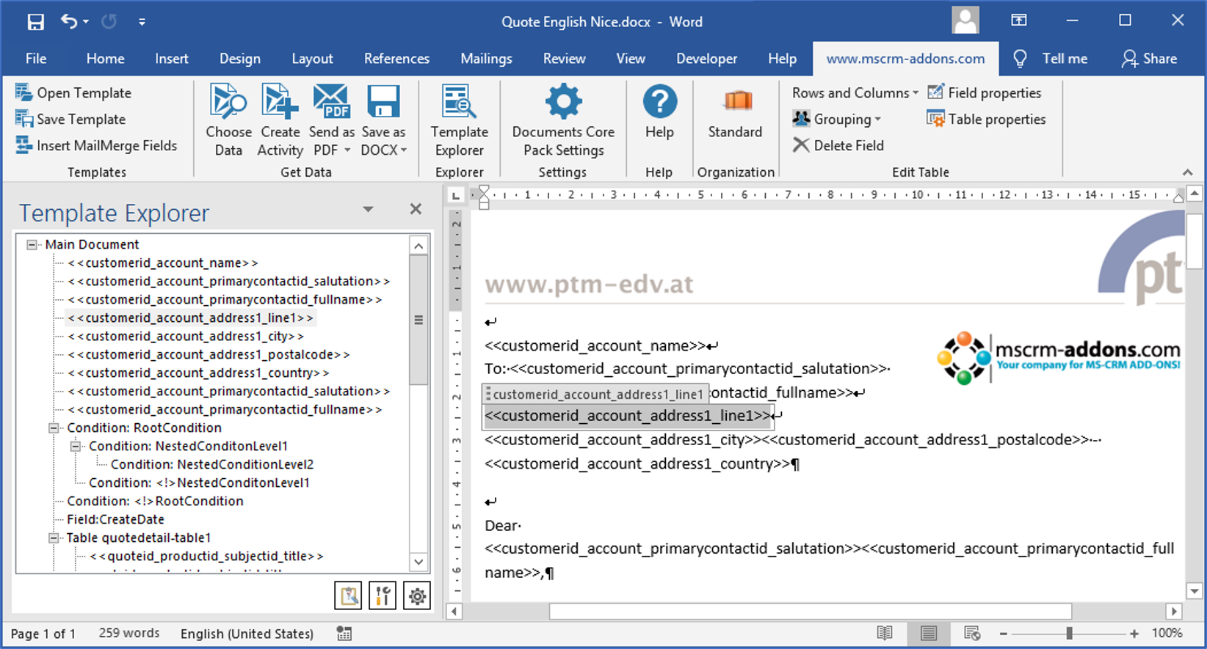Viewport: 1207px width, 649px height.
Task: Click the Redo icon in quick access
Action: click(109, 22)
